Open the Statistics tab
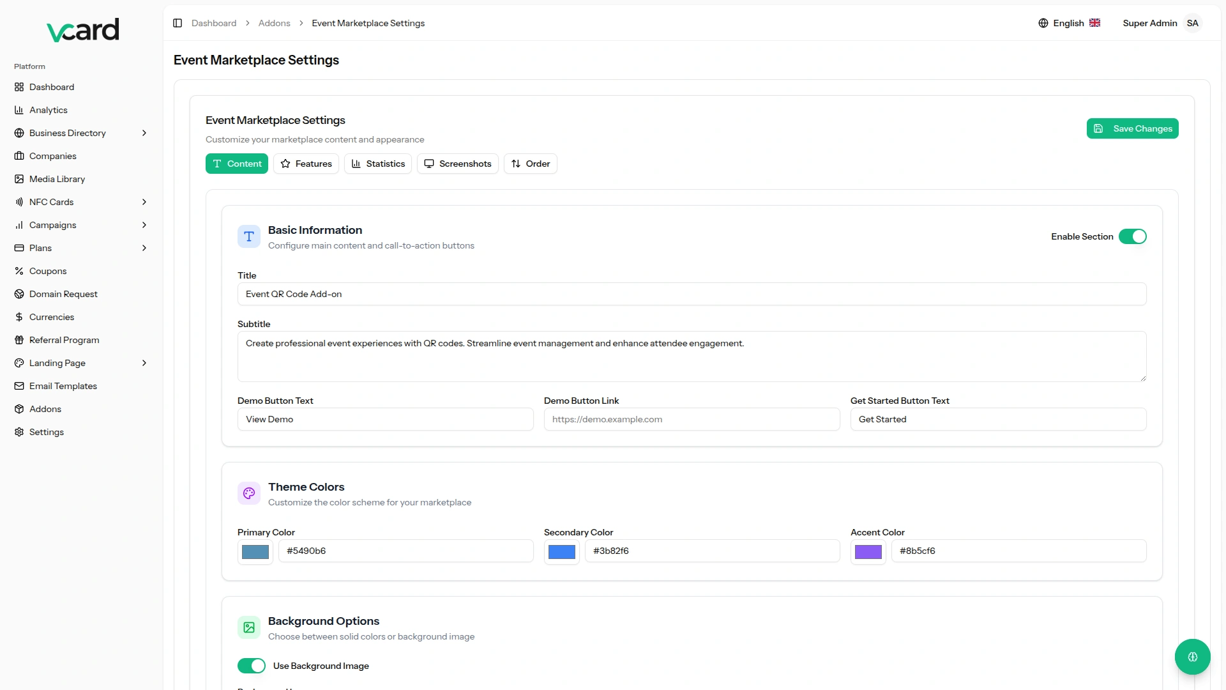 click(x=378, y=164)
